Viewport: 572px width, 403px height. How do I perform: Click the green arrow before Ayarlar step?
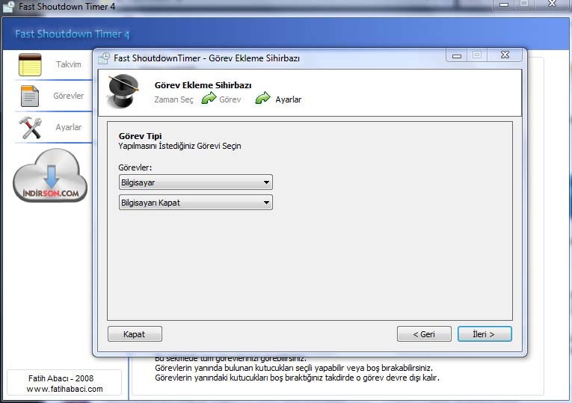pos(263,98)
